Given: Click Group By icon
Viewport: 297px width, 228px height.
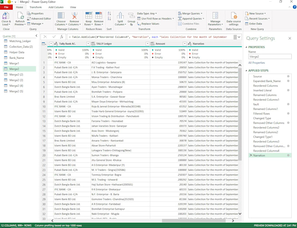Looking at the screenshot, I should [131, 16].
